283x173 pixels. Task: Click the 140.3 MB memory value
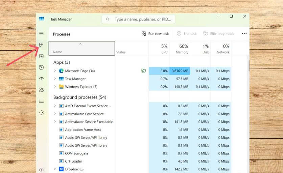pyautogui.click(x=181, y=87)
